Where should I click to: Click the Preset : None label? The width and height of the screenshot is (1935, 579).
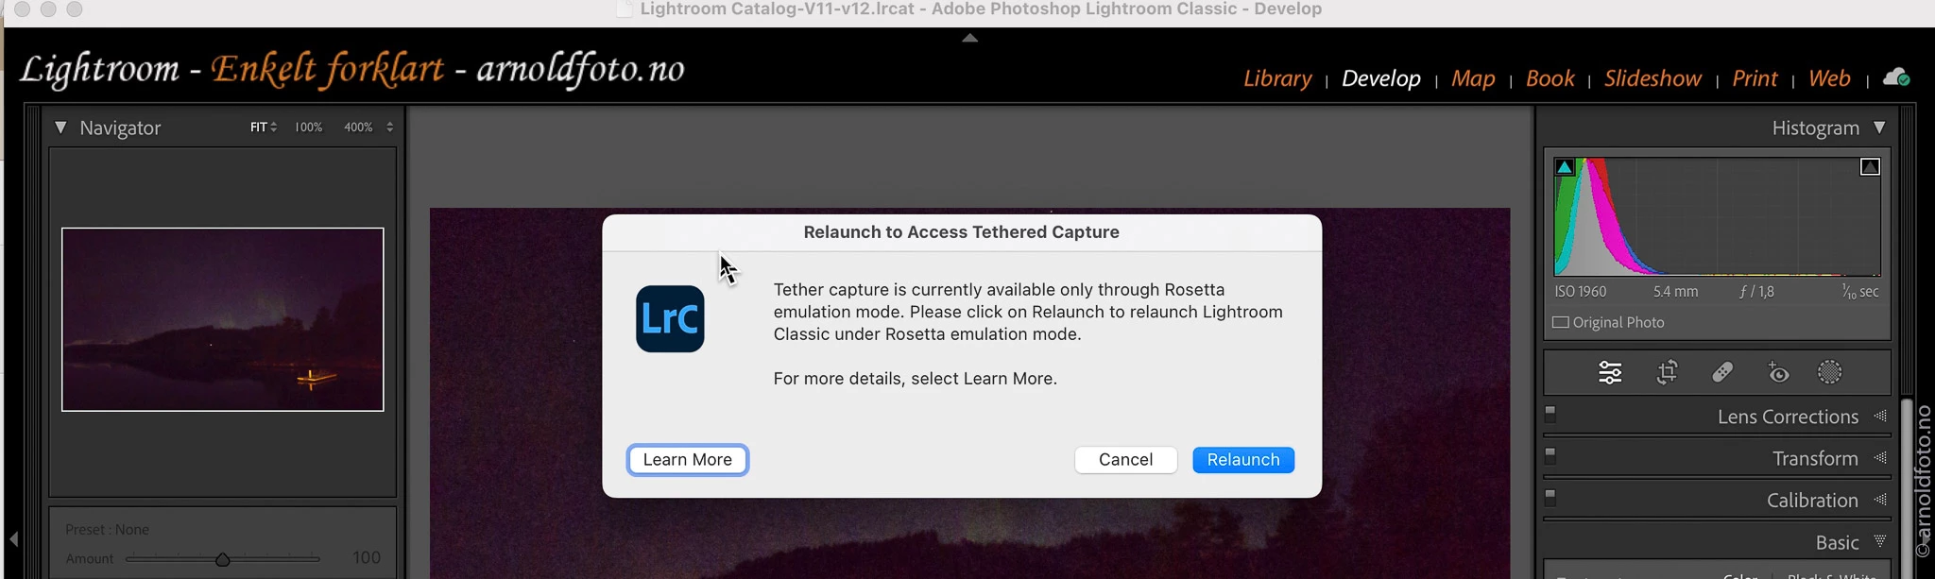click(x=107, y=530)
